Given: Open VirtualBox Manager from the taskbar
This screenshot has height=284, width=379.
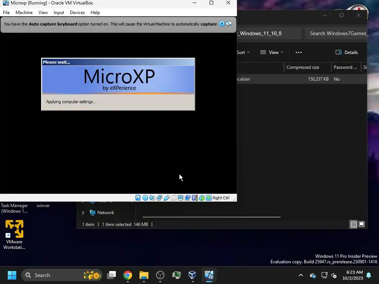Looking at the screenshot, I should point(192,275).
